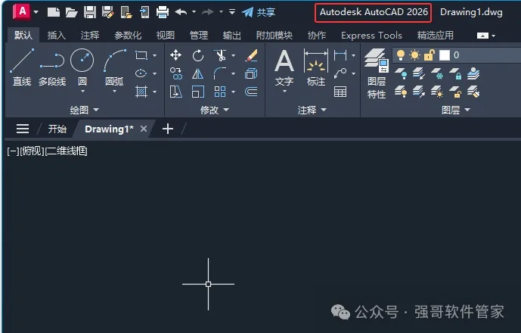This screenshot has height=333, width=521.
Task: Save to Web & Mobile icon
Action: 144,12
